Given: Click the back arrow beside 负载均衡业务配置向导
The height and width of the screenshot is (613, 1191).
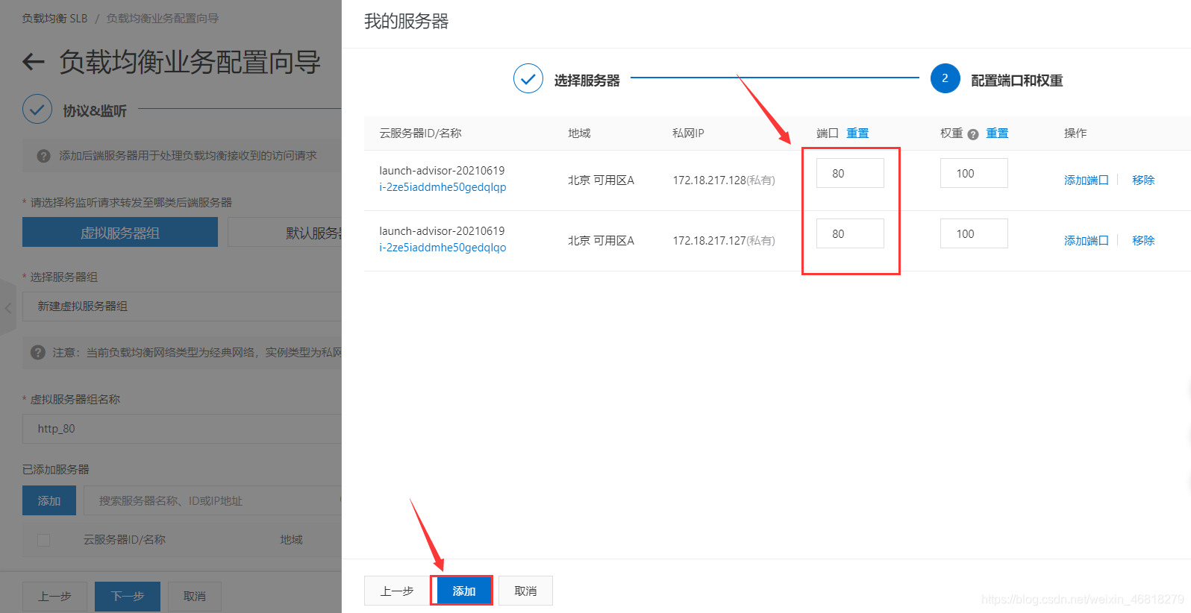Looking at the screenshot, I should (34, 62).
